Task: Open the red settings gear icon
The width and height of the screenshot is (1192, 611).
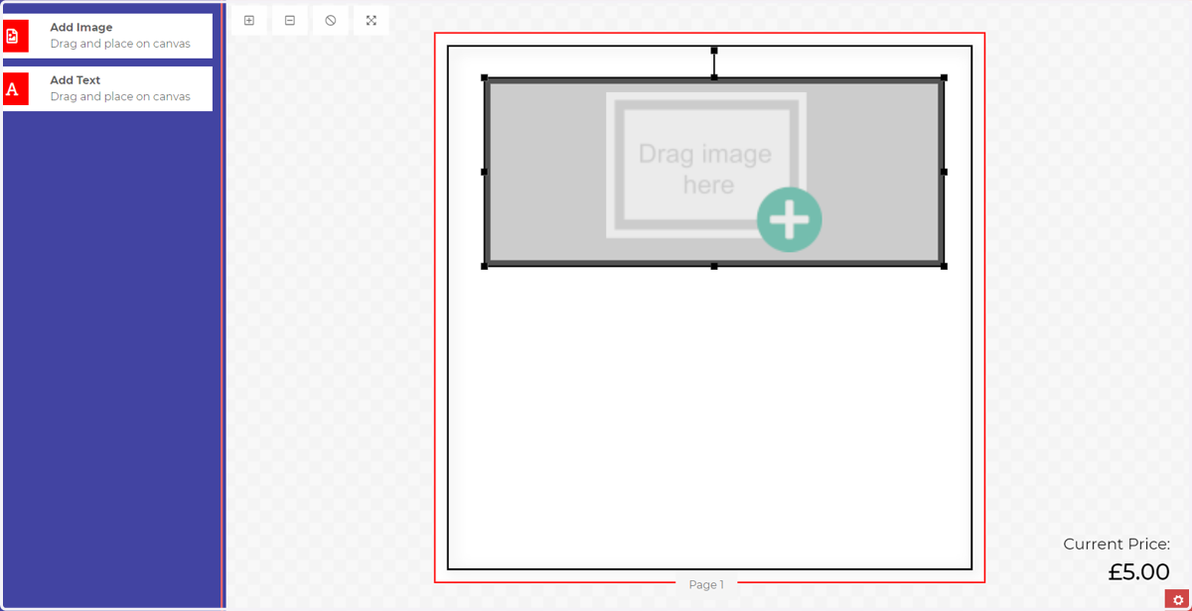Action: (x=1177, y=599)
